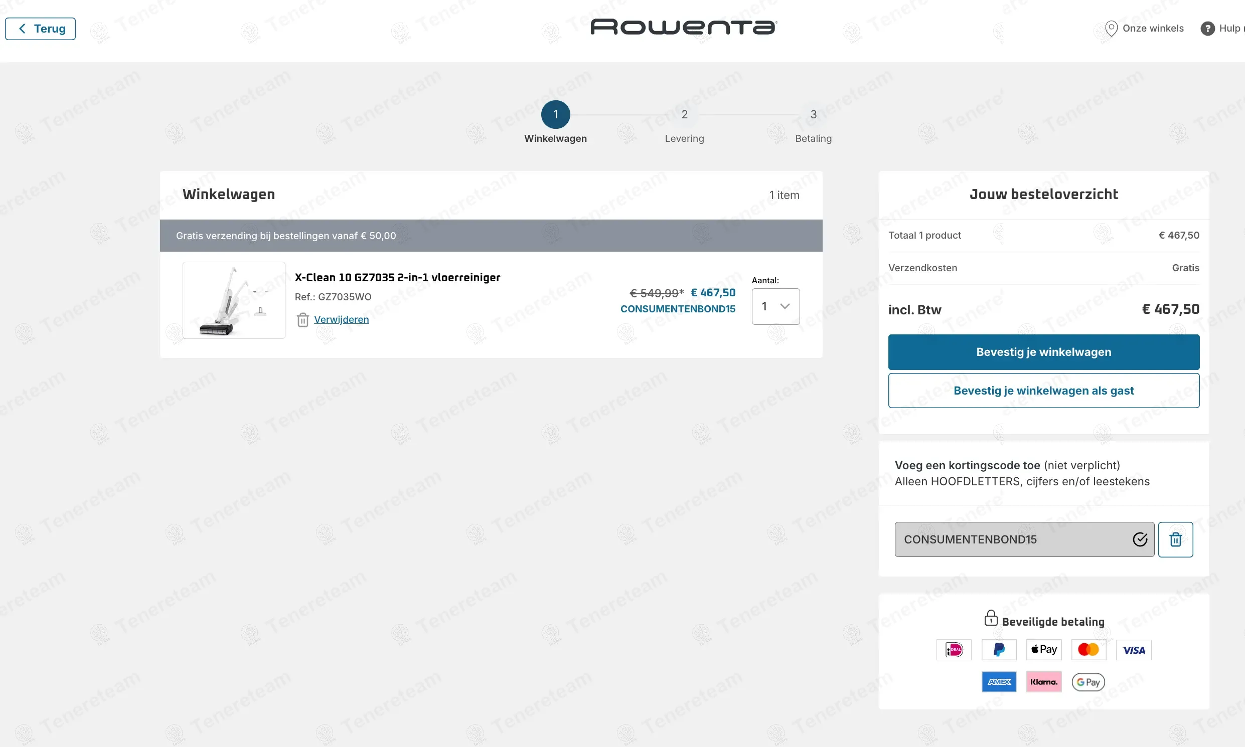
Task: Click the kortingscode input field
Action: (x=1024, y=539)
